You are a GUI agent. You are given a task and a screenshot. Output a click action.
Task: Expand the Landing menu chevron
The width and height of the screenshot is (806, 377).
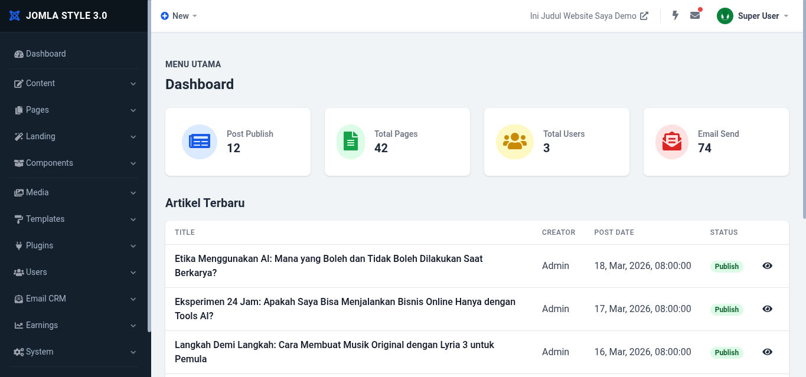click(x=133, y=137)
